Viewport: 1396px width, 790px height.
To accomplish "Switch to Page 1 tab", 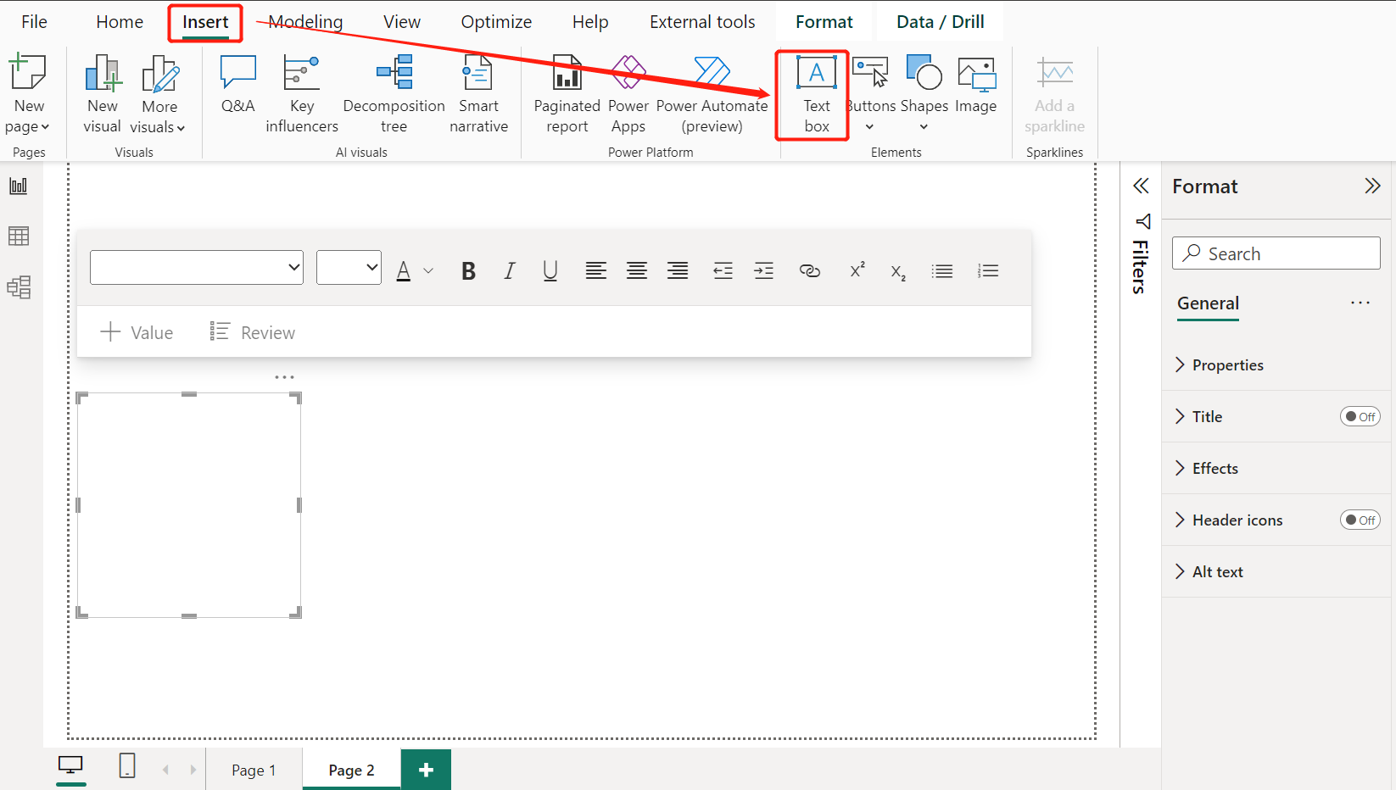I will point(254,770).
